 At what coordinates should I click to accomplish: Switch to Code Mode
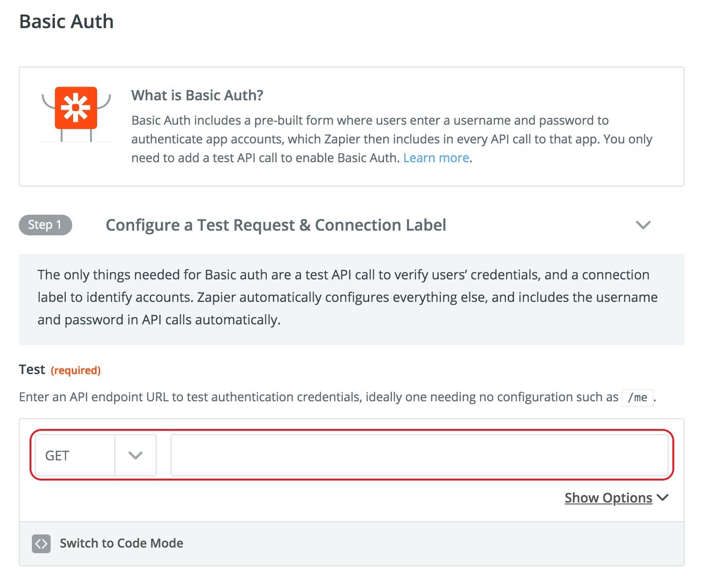121,543
